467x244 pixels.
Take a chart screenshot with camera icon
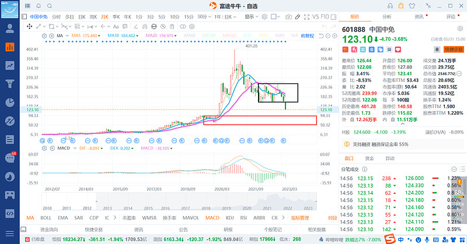pos(288,17)
